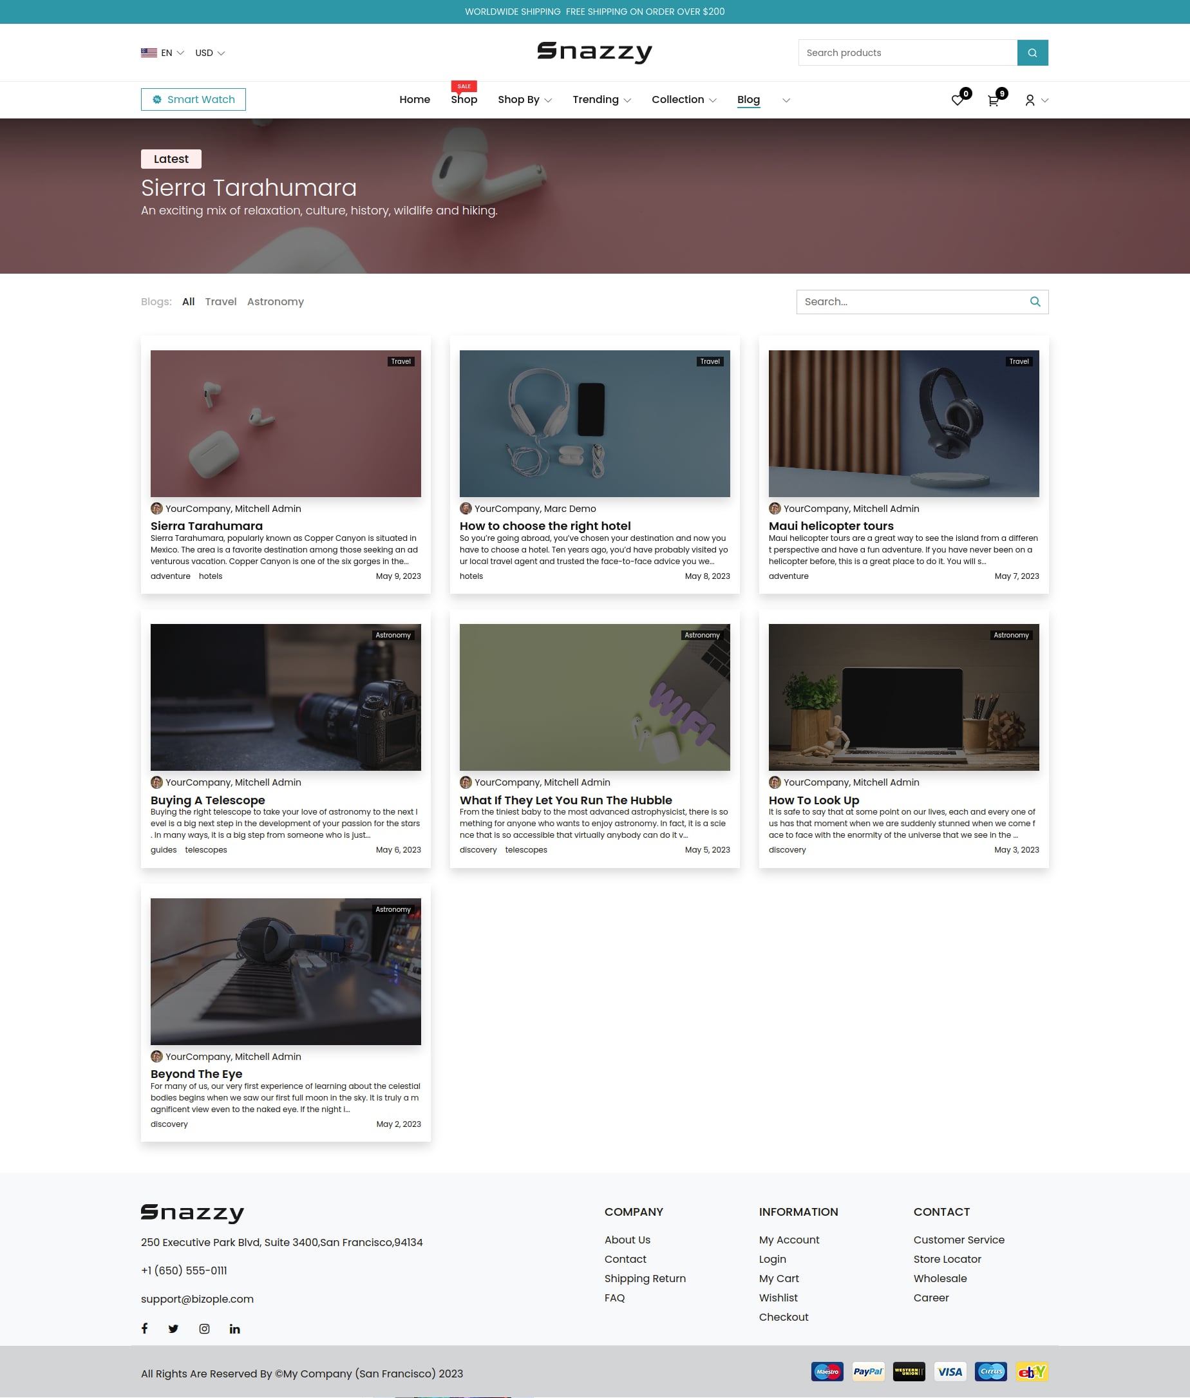Expand the user account dropdown chevron
The image size is (1190, 1398).
tap(1045, 100)
